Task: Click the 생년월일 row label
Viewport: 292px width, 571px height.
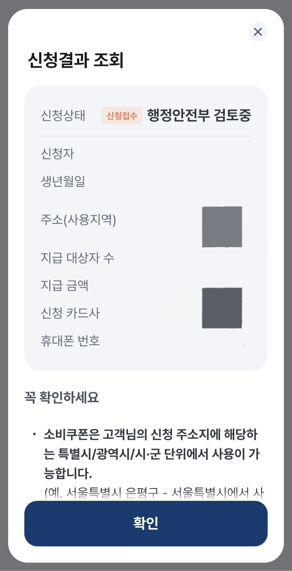Action: coord(63,181)
